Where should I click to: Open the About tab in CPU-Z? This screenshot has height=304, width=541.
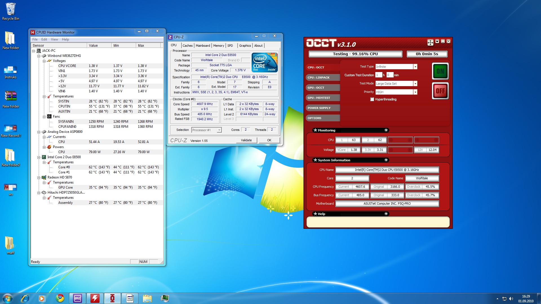258,46
